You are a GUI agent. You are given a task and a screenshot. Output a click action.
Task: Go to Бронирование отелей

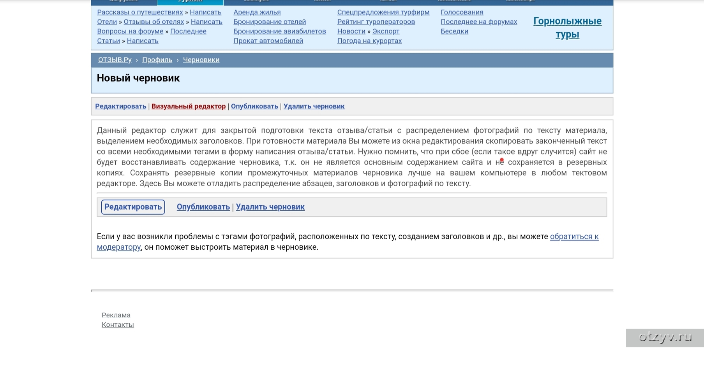[x=270, y=22]
